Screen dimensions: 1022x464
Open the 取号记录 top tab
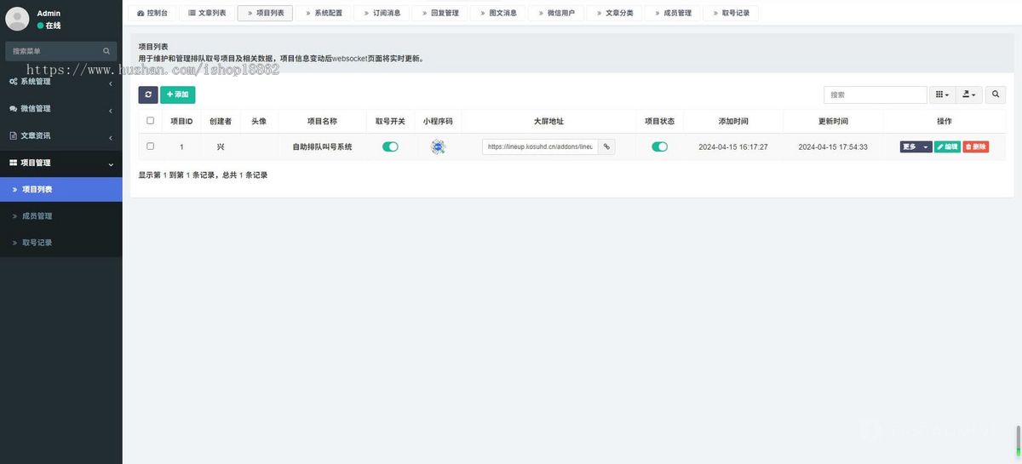pyautogui.click(x=730, y=13)
